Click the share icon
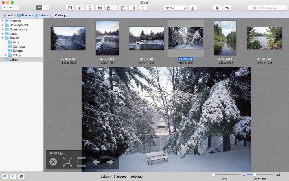 point(109,8)
